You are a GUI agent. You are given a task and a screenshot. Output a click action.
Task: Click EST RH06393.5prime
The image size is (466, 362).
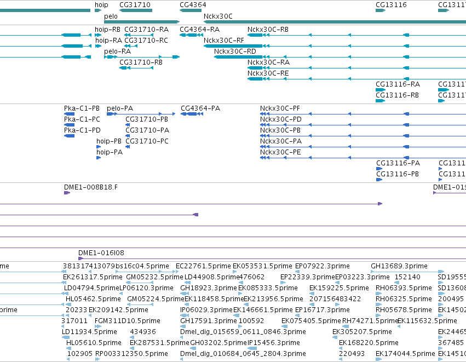click(404, 288)
